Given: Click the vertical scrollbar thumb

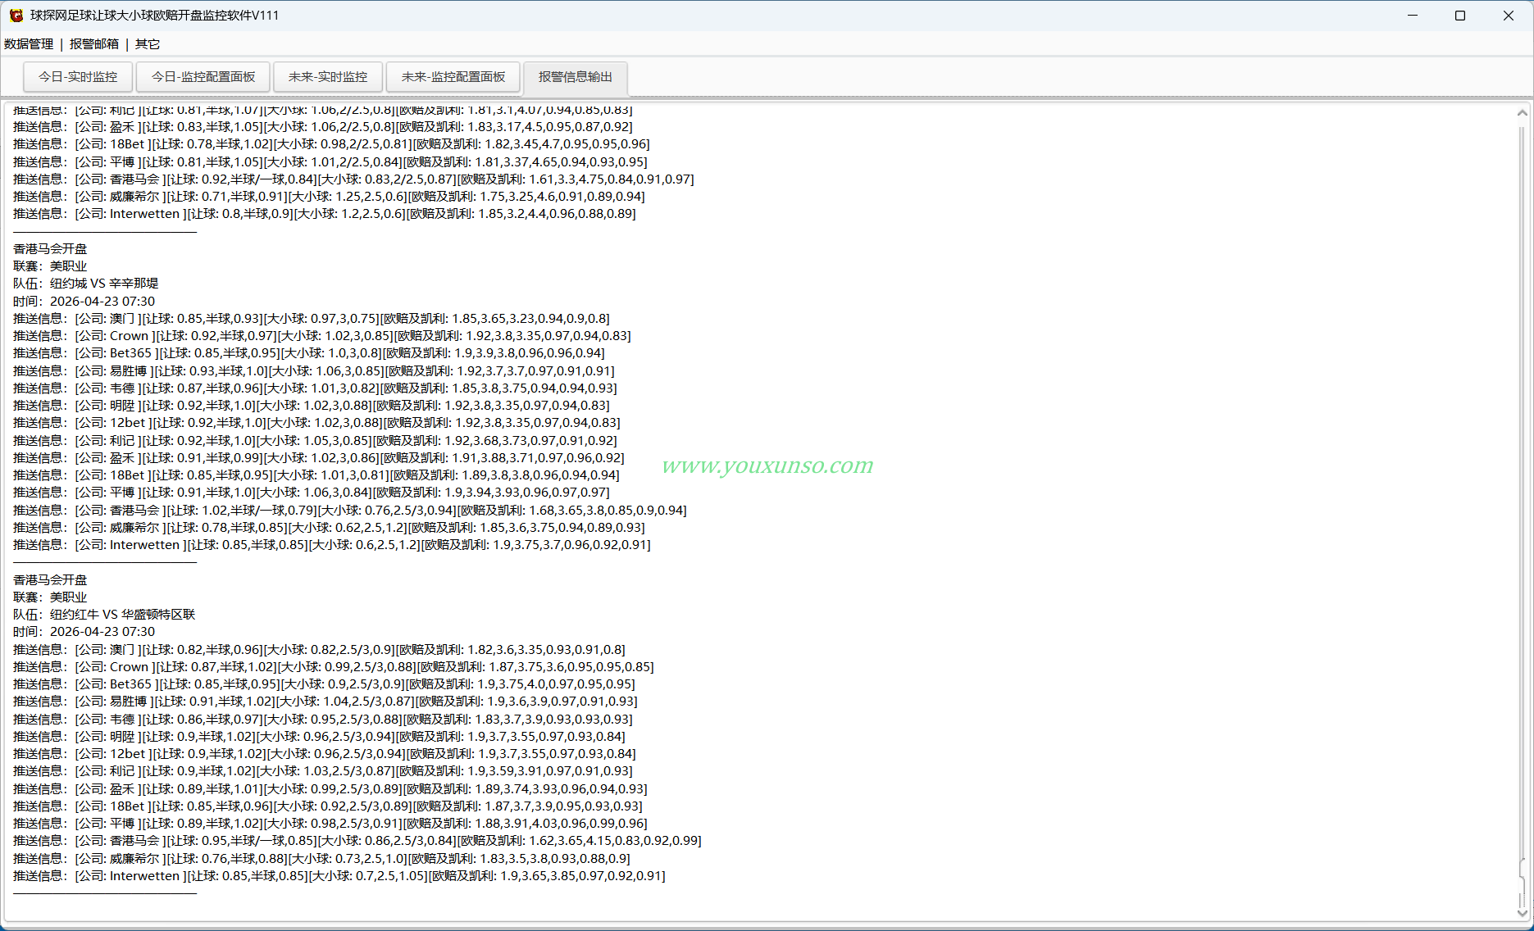Looking at the screenshot, I should click(x=1523, y=883).
